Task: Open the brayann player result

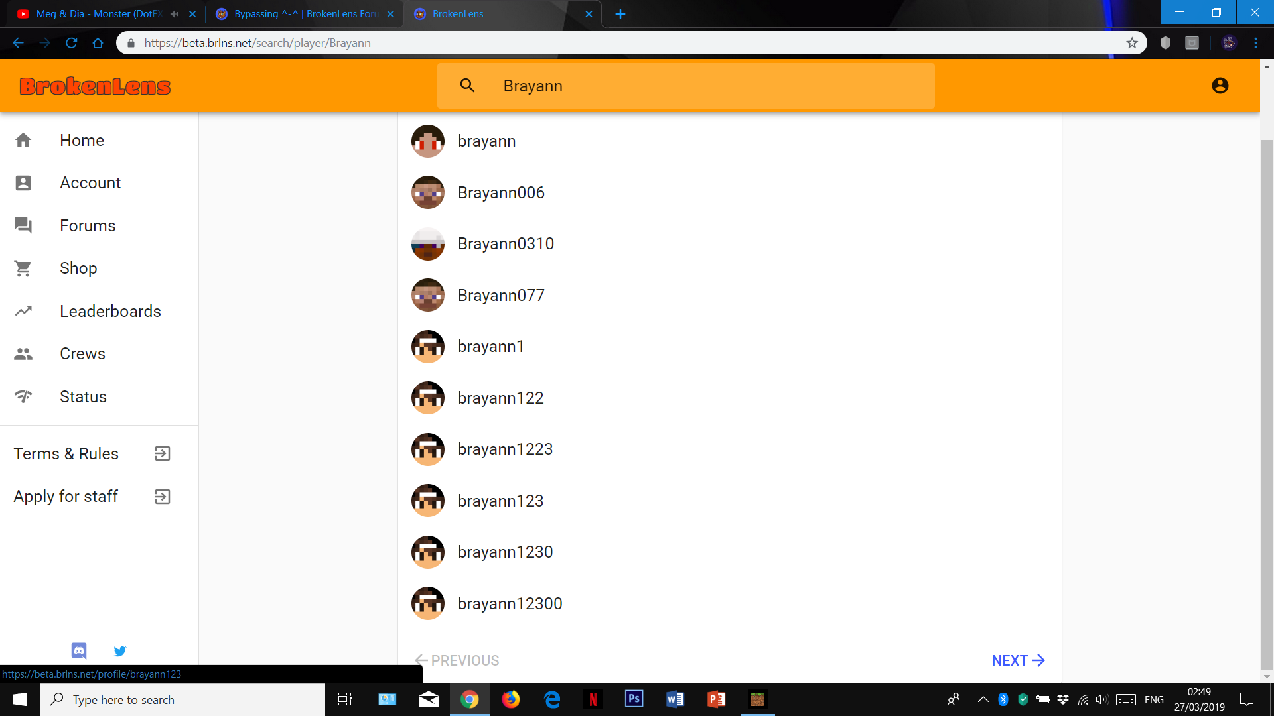Action: pos(730,141)
